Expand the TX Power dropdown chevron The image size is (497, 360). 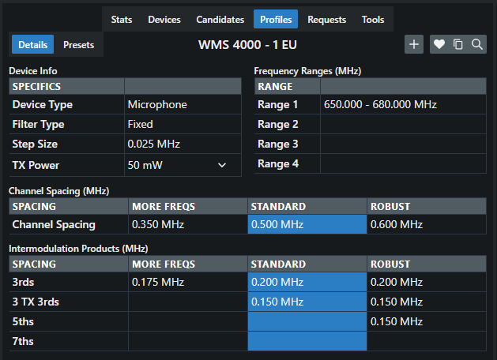222,165
